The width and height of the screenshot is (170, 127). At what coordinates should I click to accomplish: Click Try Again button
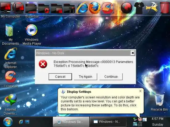tap(86, 77)
